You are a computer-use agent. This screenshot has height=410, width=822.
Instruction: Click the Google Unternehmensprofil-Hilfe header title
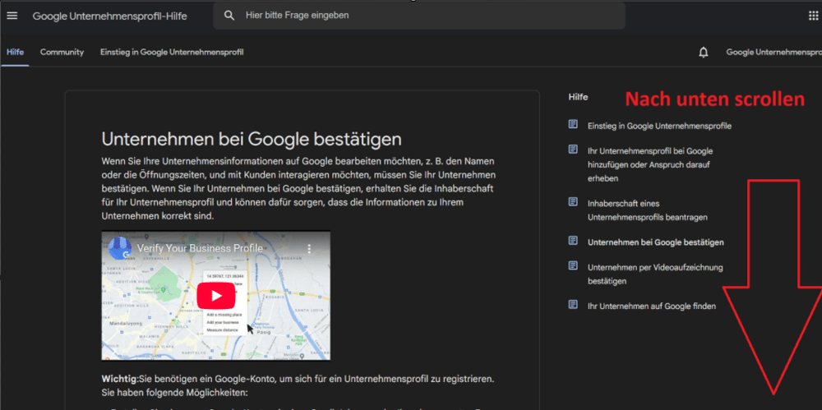click(109, 16)
